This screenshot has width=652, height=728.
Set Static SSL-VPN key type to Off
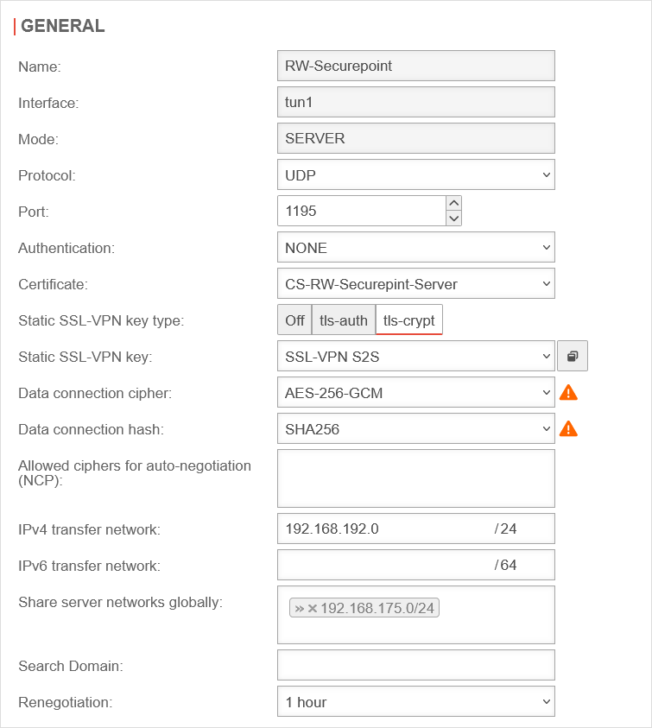pyautogui.click(x=294, y=320)
